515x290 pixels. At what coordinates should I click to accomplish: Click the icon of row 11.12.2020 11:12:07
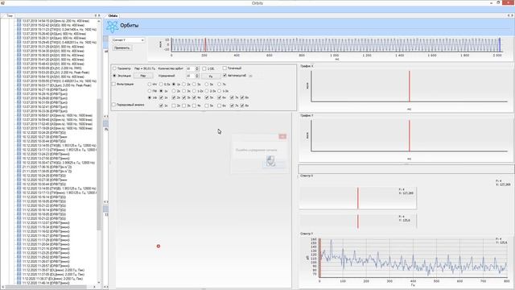point(19,222)
